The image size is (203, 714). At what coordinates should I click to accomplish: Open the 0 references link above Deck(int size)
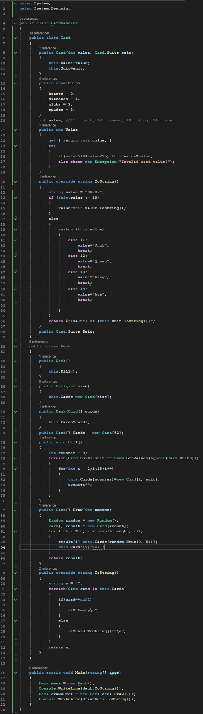pyautogui.click(x=48, y=382)
